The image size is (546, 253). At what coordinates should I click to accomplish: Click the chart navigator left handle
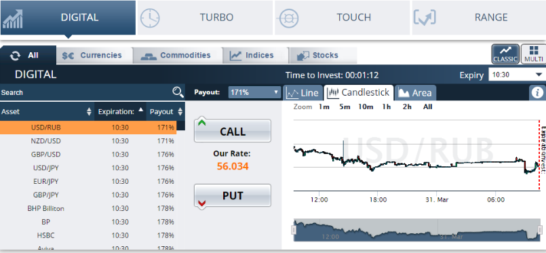[x=294, y=230]
